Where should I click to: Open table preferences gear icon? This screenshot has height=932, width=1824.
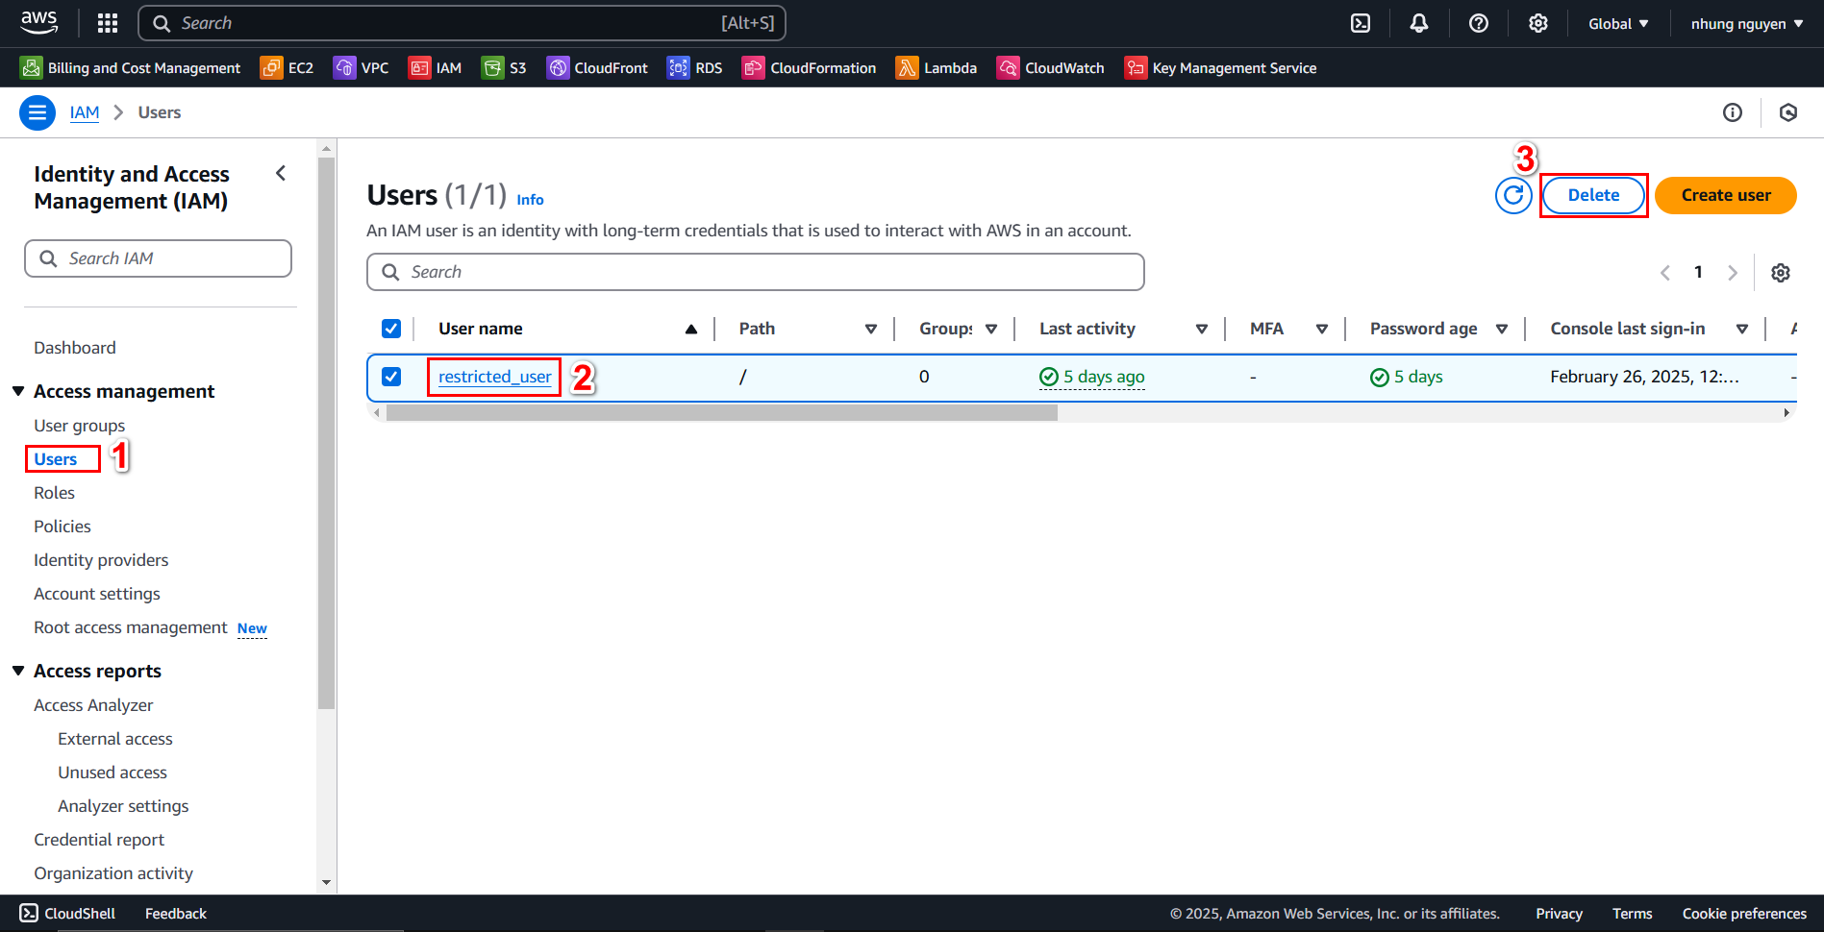[1781, 273]
